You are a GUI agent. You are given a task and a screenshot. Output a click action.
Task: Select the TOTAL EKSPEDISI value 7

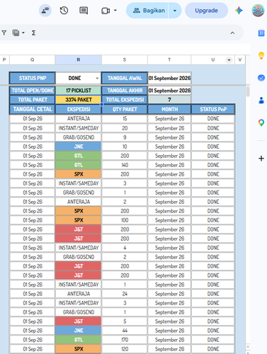pyautogui.click(x=169, y=100)
